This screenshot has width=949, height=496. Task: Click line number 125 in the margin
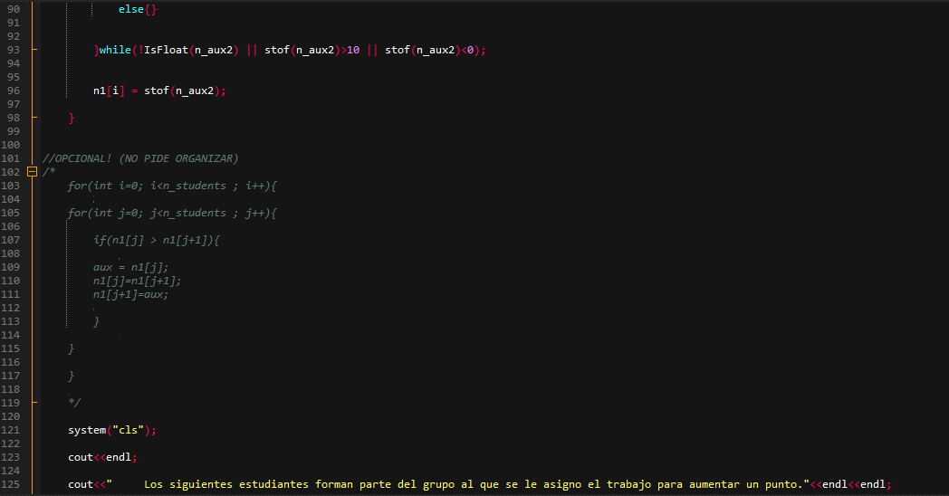pos(10,484)
